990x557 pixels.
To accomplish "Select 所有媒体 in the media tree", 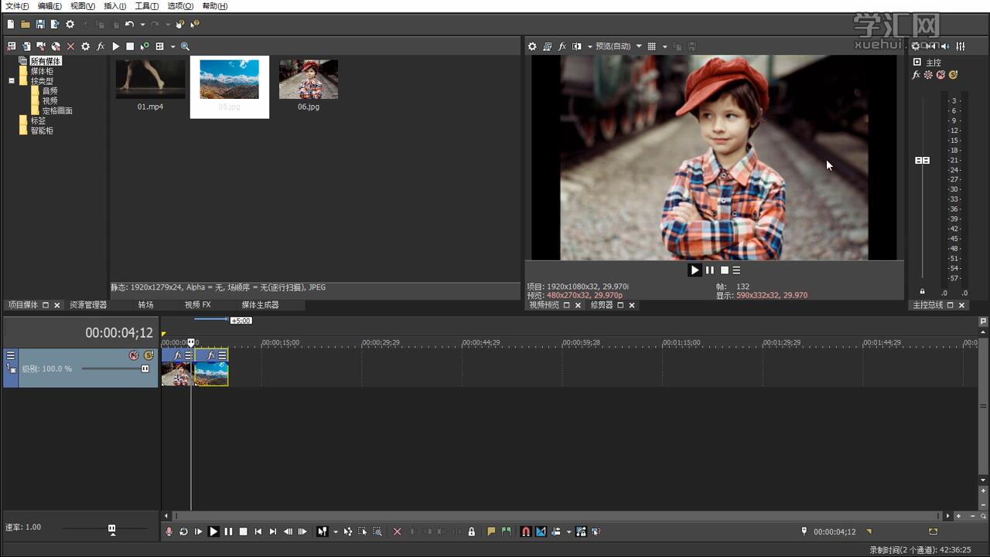I will (x=46, y=61).
